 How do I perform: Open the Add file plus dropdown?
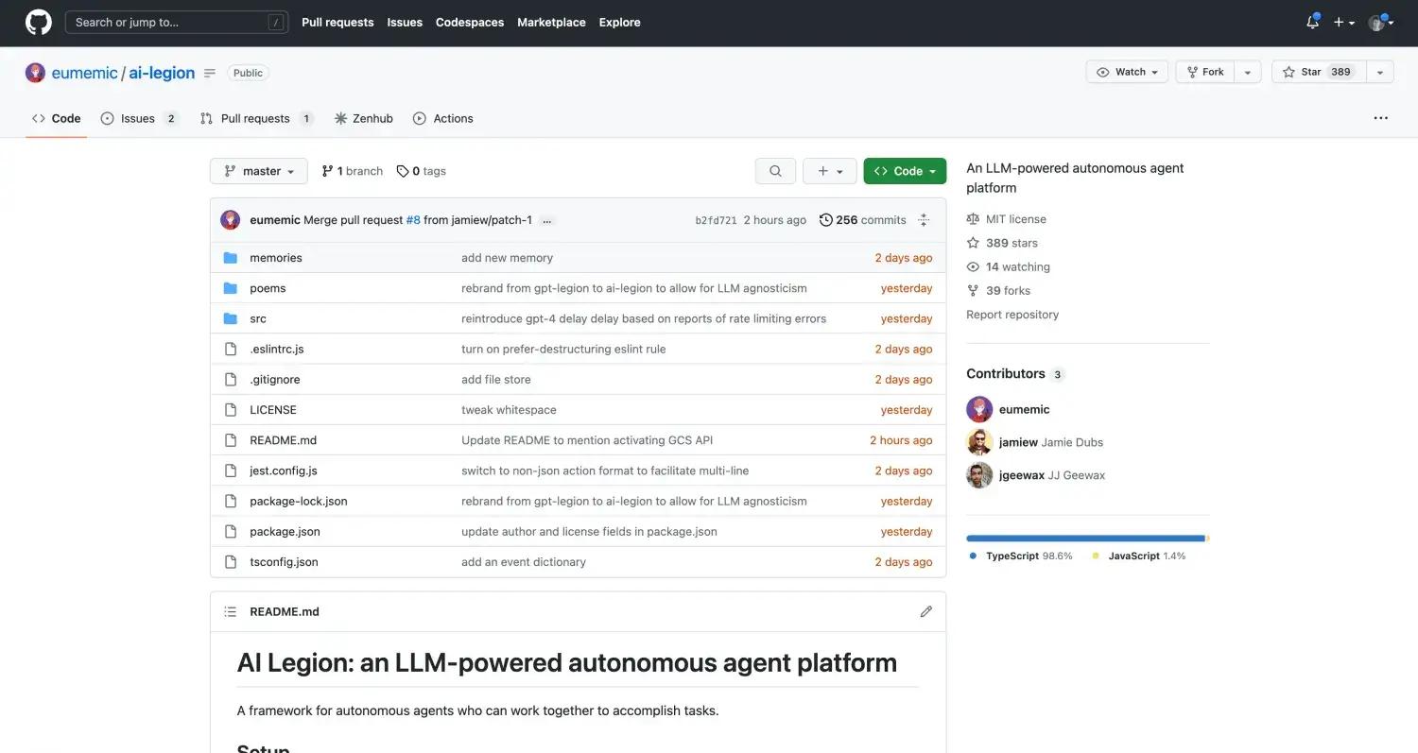[830, 171]
